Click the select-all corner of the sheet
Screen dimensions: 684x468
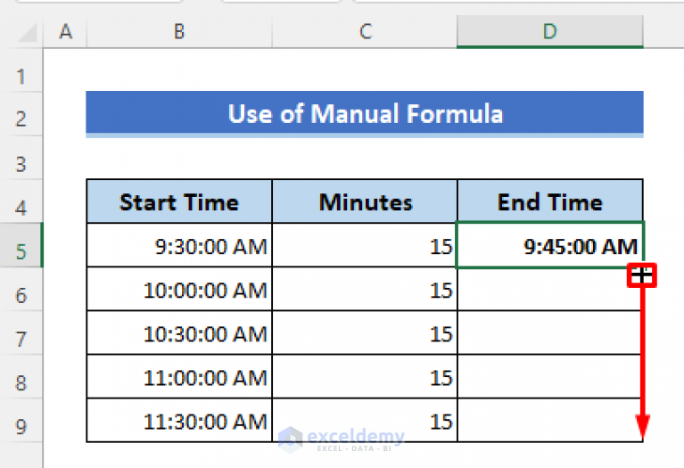coord(21,32)
